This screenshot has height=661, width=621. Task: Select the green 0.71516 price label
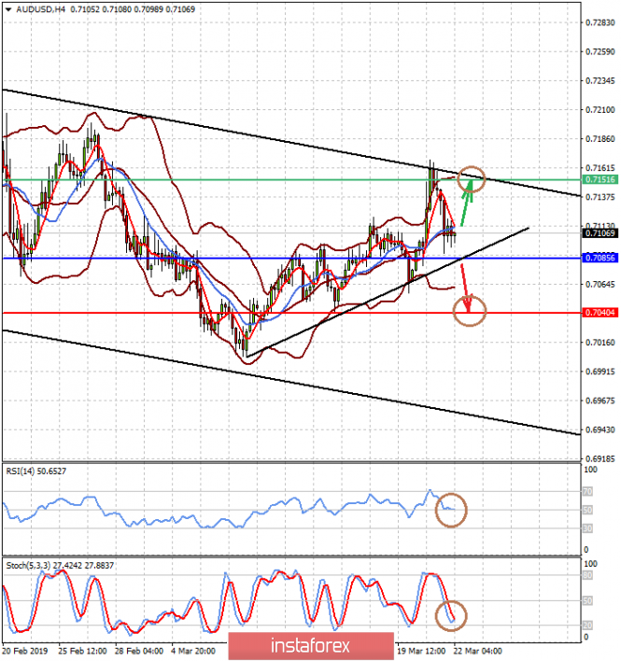[x=600, y=179]
